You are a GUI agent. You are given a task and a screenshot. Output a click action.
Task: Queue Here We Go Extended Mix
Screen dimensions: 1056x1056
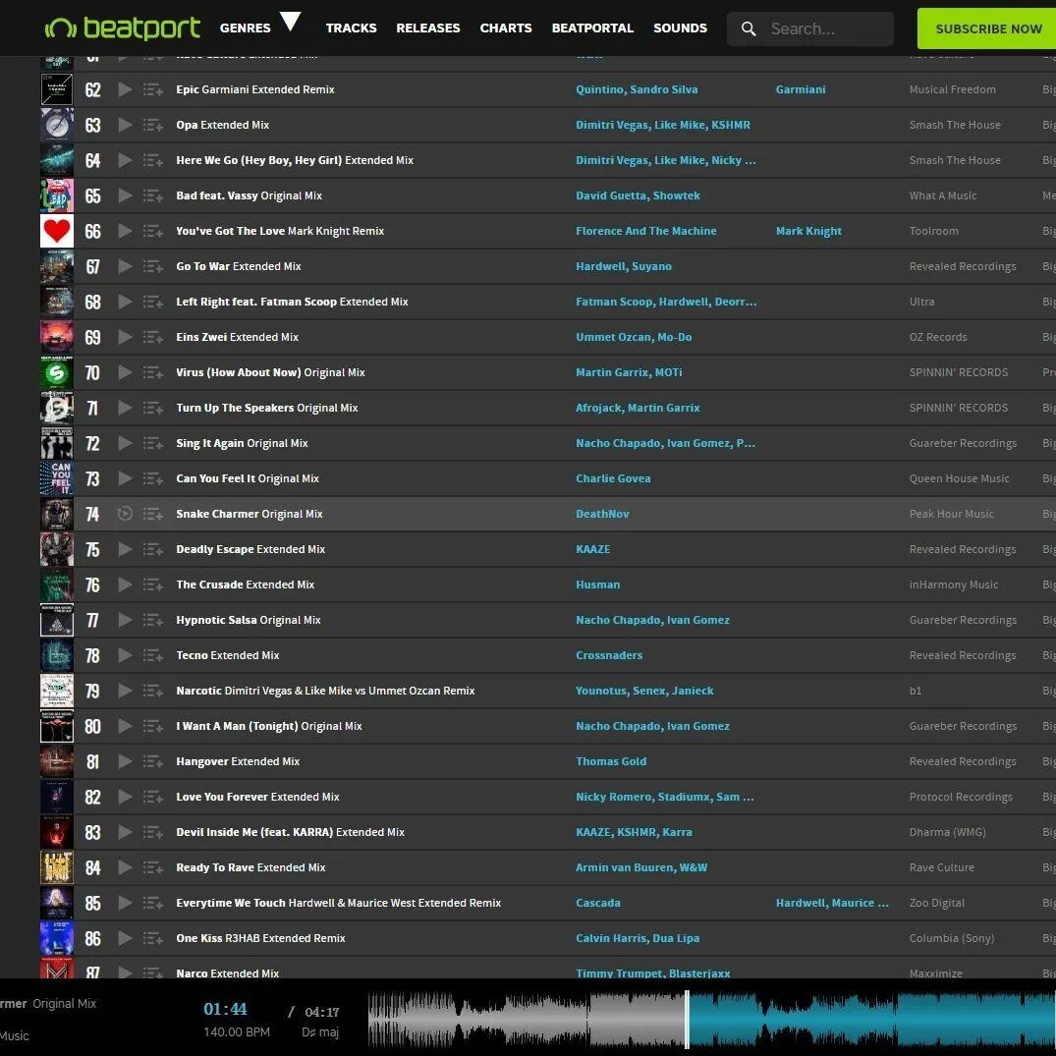(153, 160)
